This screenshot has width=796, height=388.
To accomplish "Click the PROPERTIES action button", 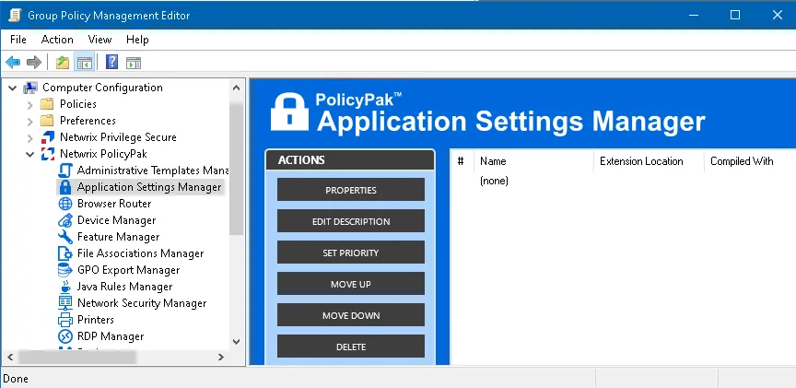I will coord(350,190).
